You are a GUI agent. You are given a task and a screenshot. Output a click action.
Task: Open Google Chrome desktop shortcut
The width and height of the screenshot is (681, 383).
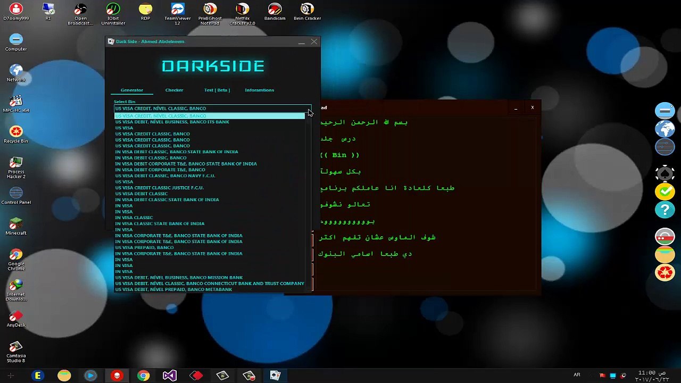pyautogui.click(x=16, y=260)
